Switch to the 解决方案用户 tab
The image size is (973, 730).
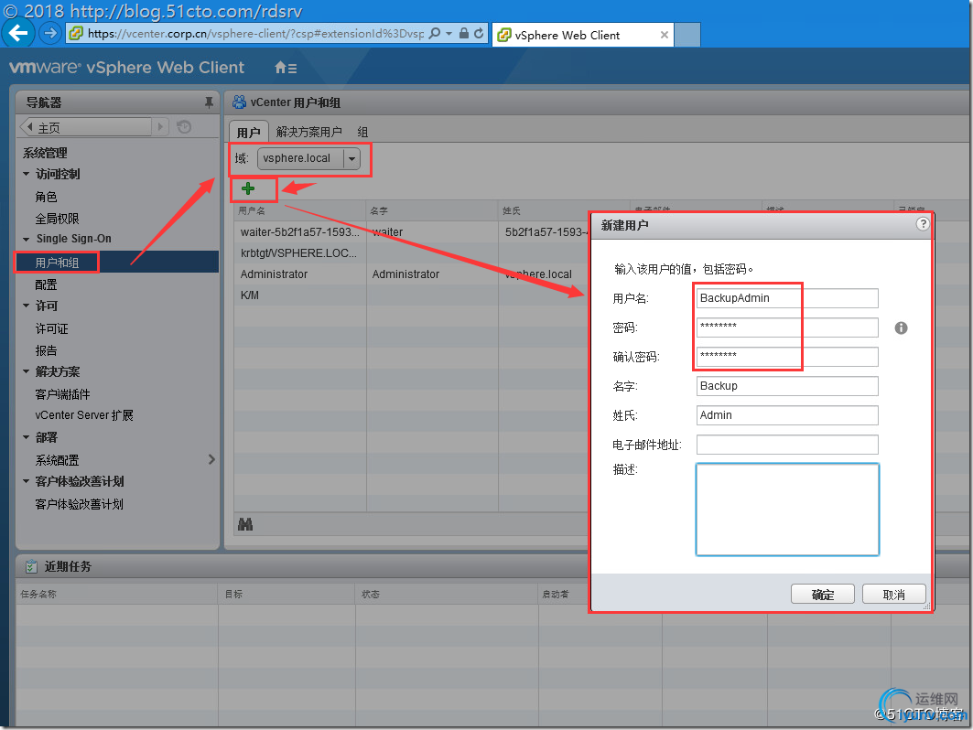coord(309,132)
